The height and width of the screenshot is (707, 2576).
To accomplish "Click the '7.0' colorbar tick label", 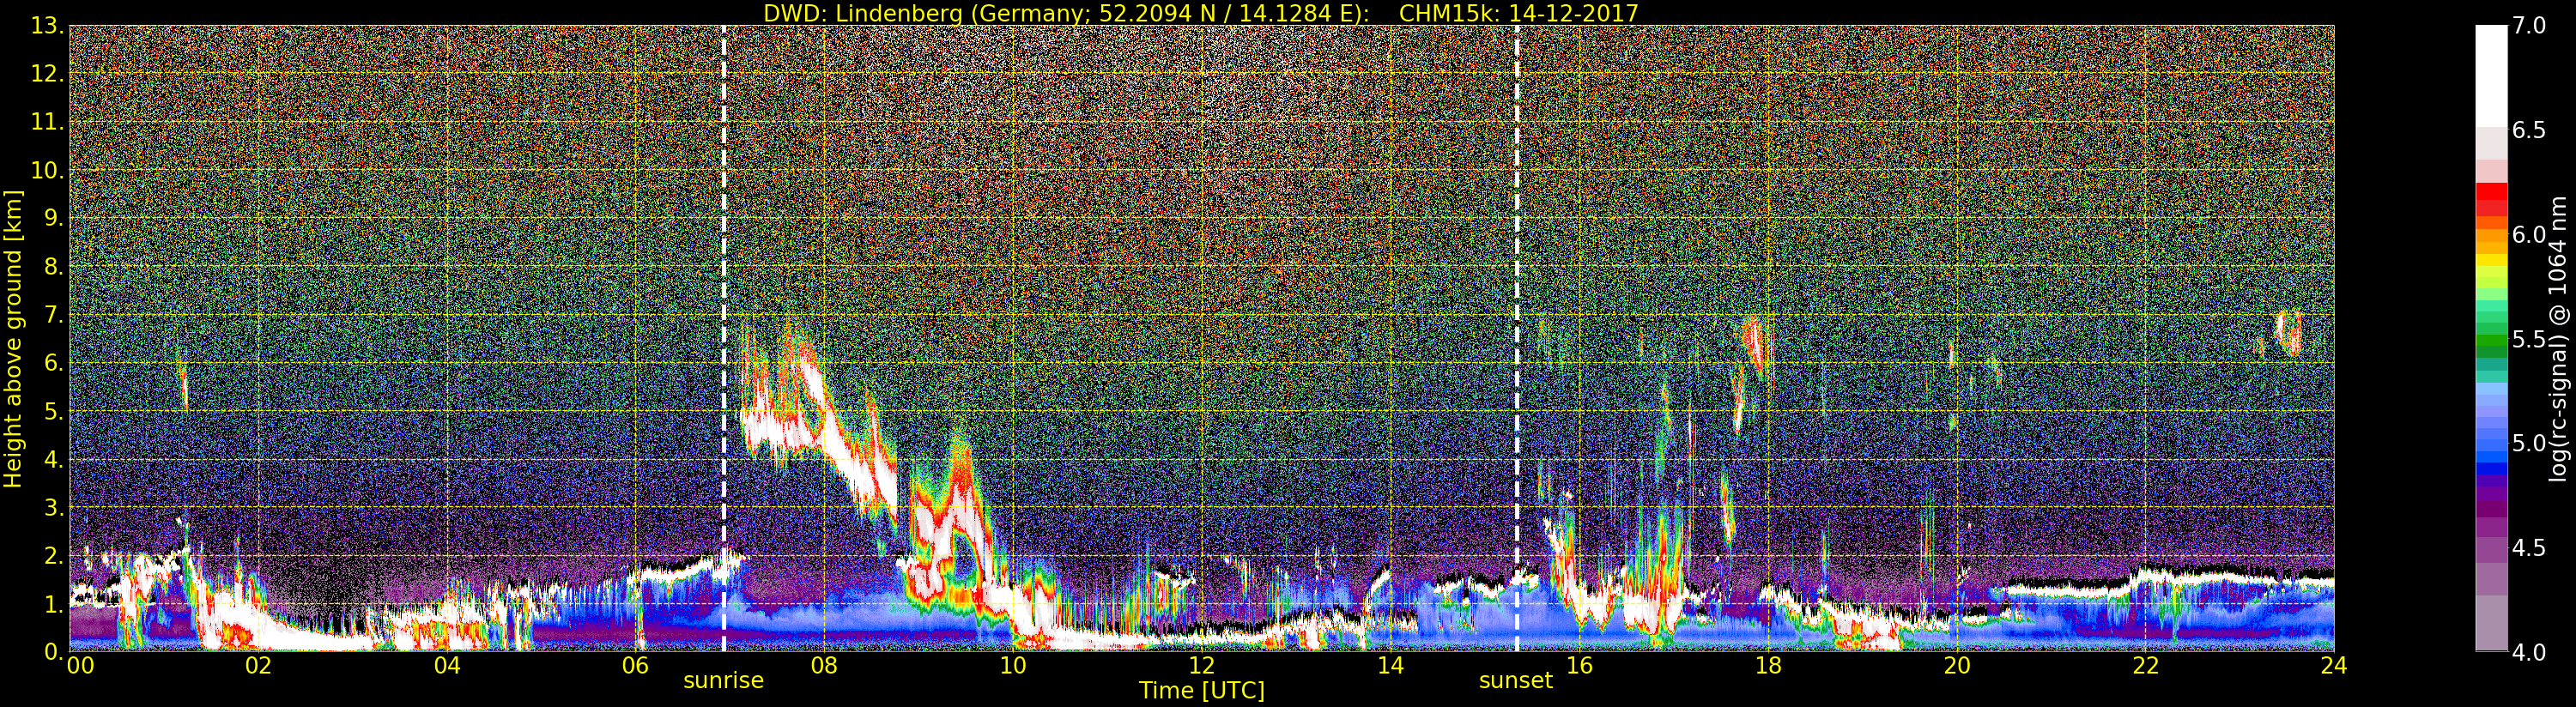I will pos(2530,26).
